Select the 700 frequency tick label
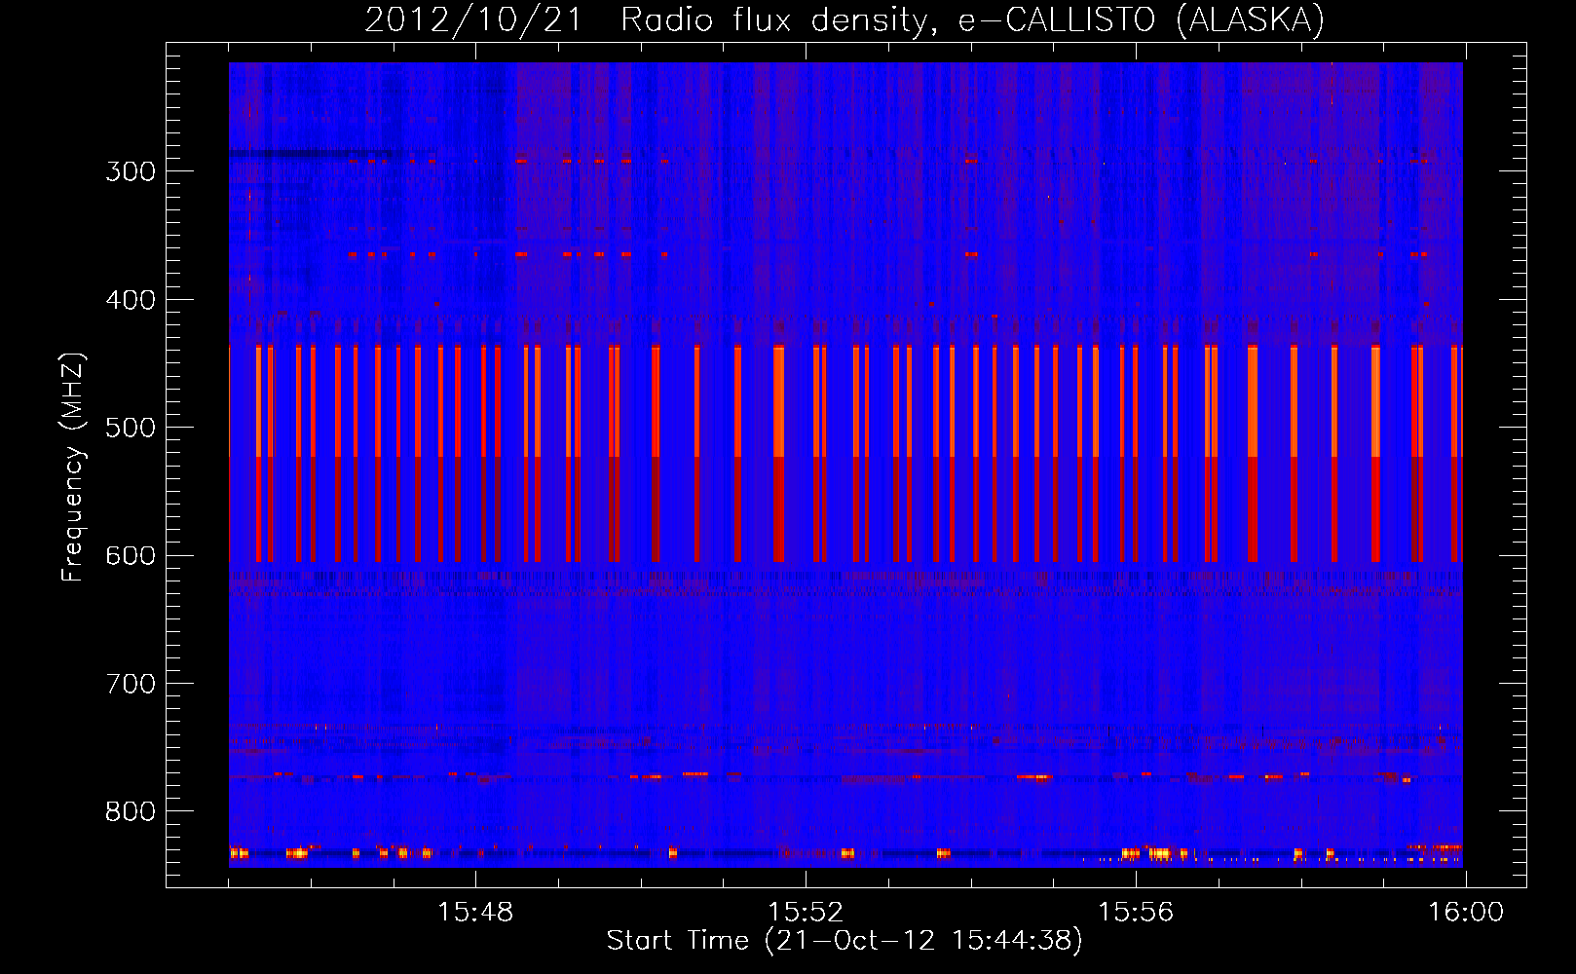Image resolution: width=1576 pixels, height=974 pixels. [x=131, y=684]
